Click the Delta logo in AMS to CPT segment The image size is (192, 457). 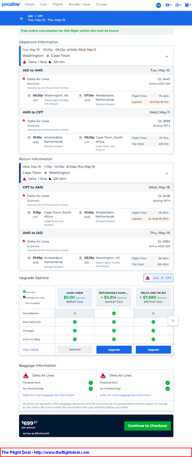[x=24, y=121]
